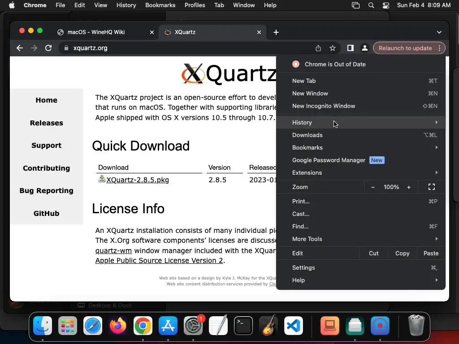Close the macOS - WineHQ Wiki tab

point(152,32)
